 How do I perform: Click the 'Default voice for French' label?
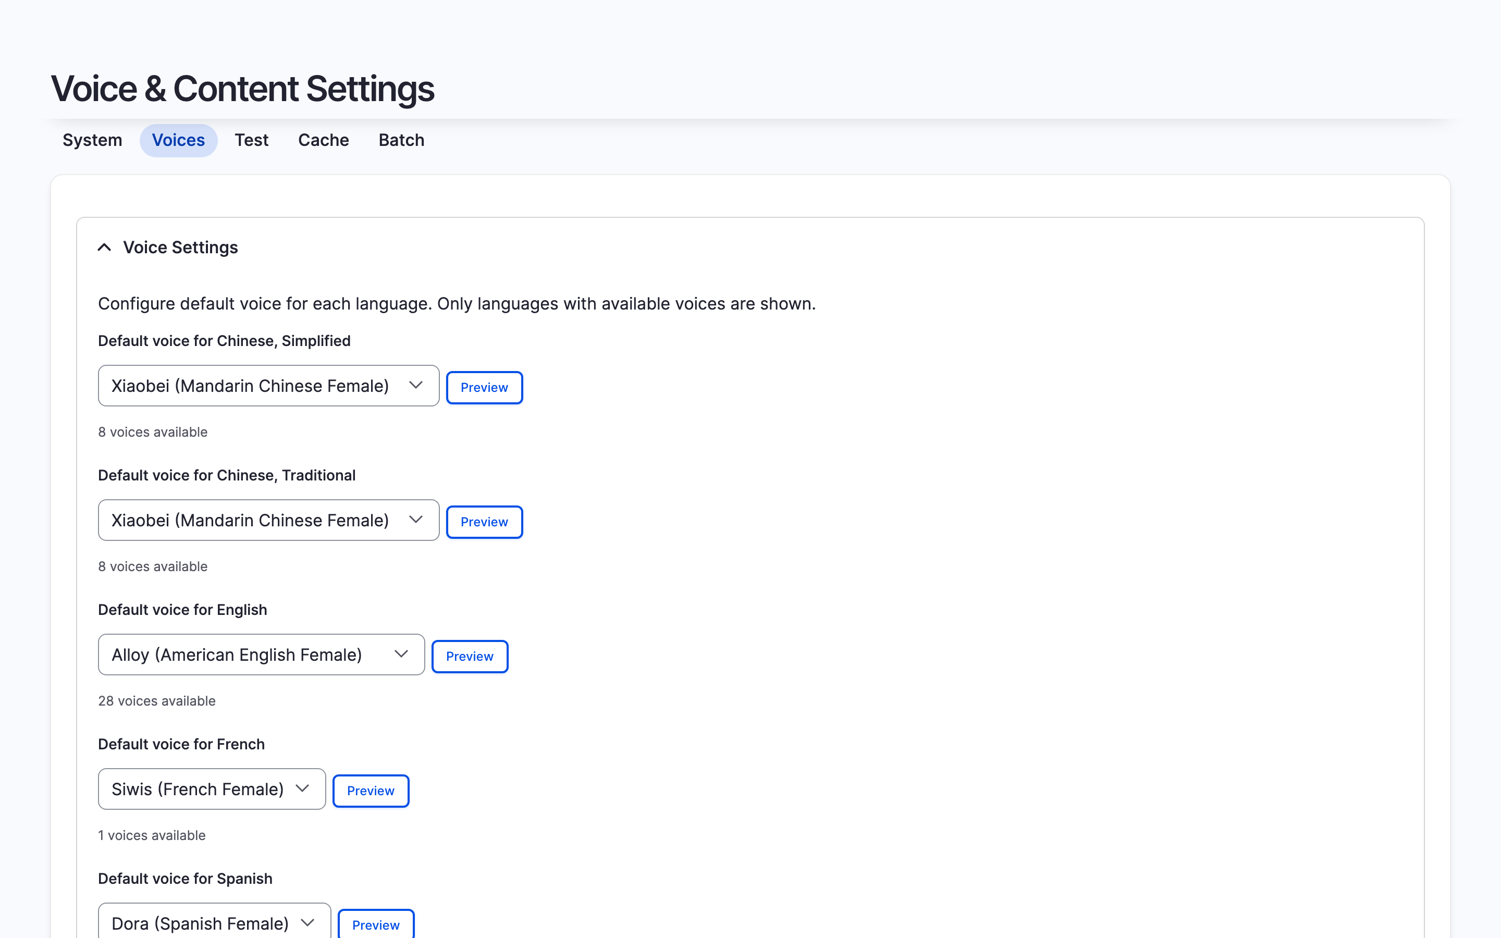tap(181, 745)
